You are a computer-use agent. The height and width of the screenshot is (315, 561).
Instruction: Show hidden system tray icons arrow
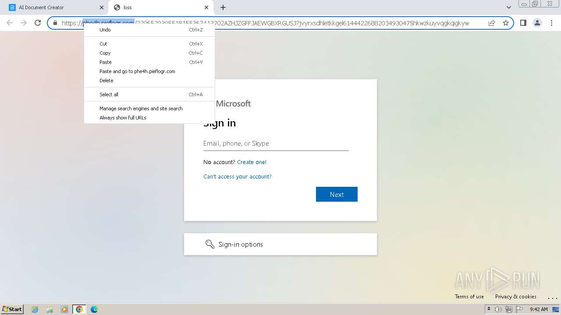pyautogui.click(x=489, y=309)
